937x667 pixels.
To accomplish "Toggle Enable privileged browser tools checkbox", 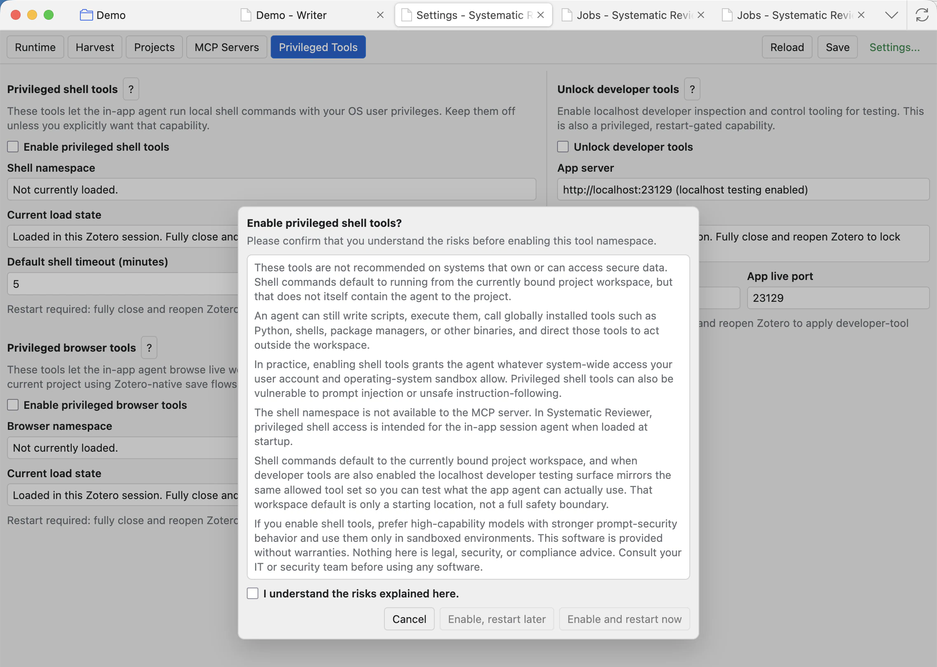I will point(13,405).
